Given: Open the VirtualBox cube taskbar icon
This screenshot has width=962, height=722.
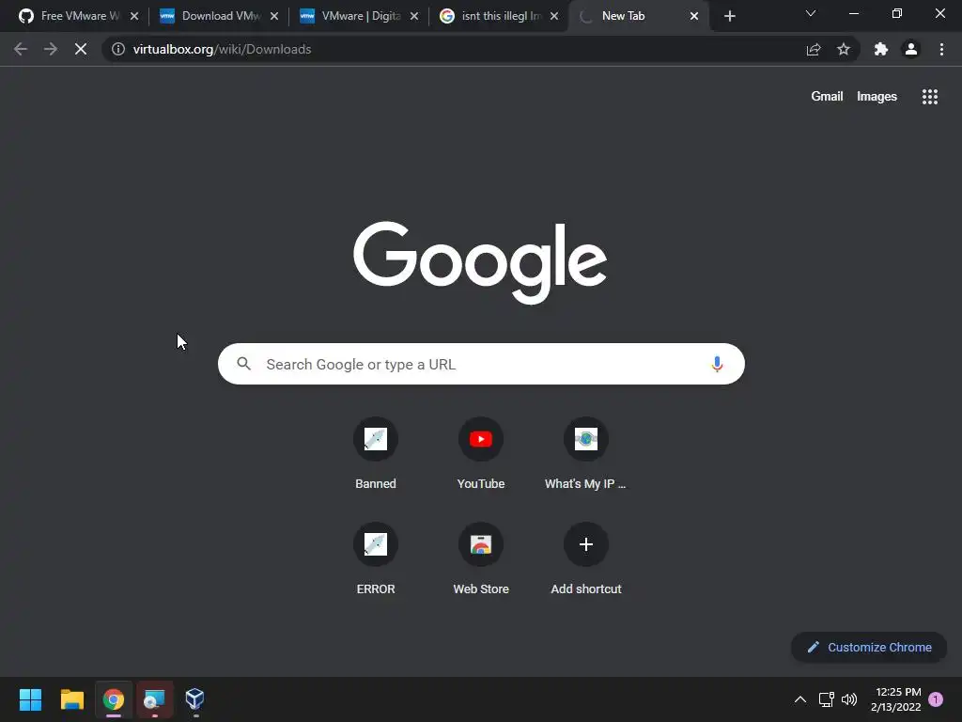Looking at the screenshot, I should tap(195, 699).
